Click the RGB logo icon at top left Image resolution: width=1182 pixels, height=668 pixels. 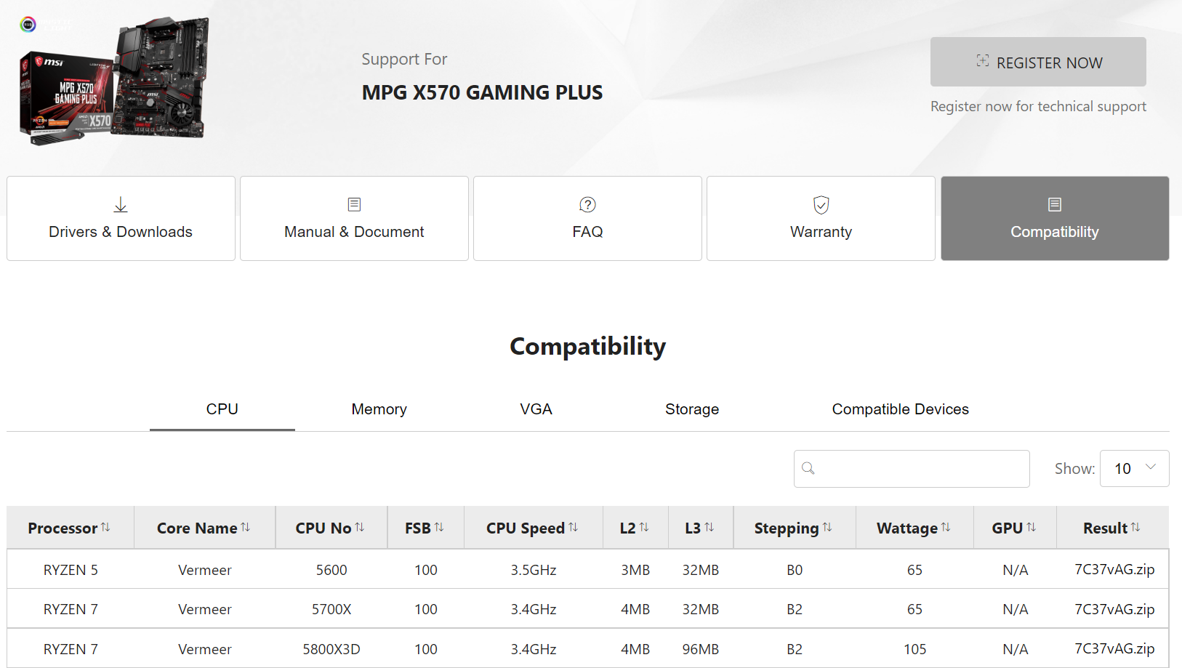pyautogui.click(x=28, y=25)
